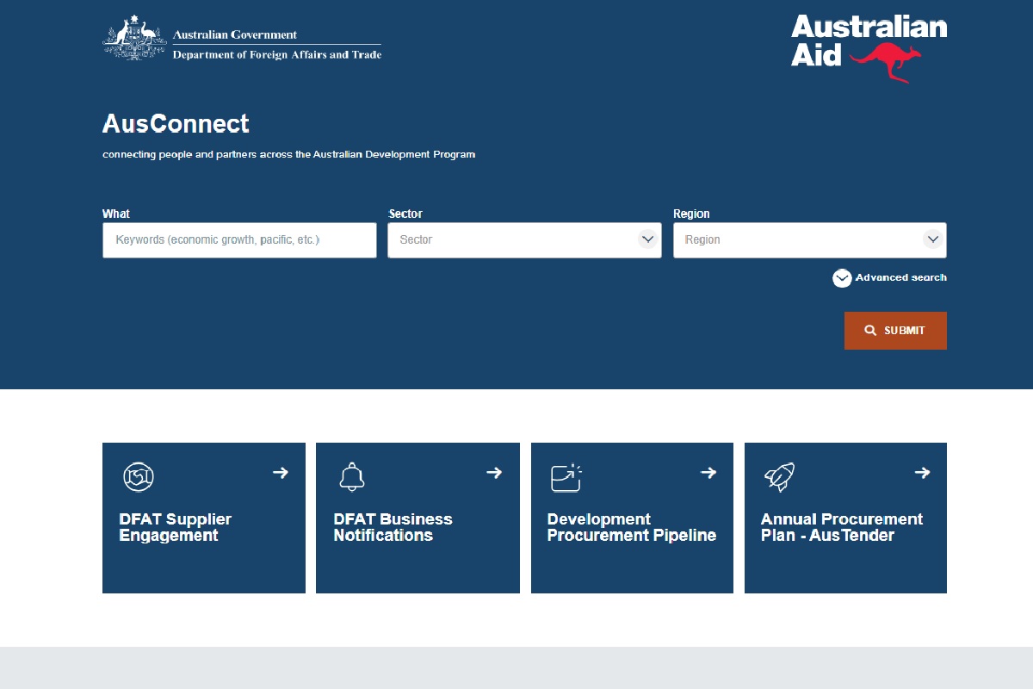Open Annual Procurement Plan - AusTender link
The height and width of the screenshot is (689, 1033).
841,527
